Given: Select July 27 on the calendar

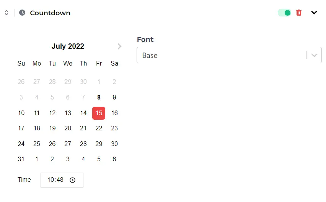Looking at the screenshot, I should click(x=68, y=144).
